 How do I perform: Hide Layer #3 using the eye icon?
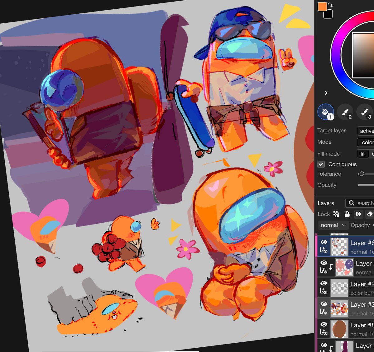point(324,304)
